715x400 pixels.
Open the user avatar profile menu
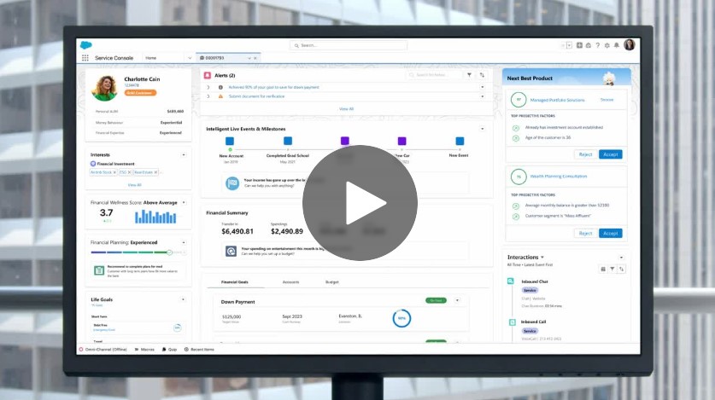[x=630, y=45]
